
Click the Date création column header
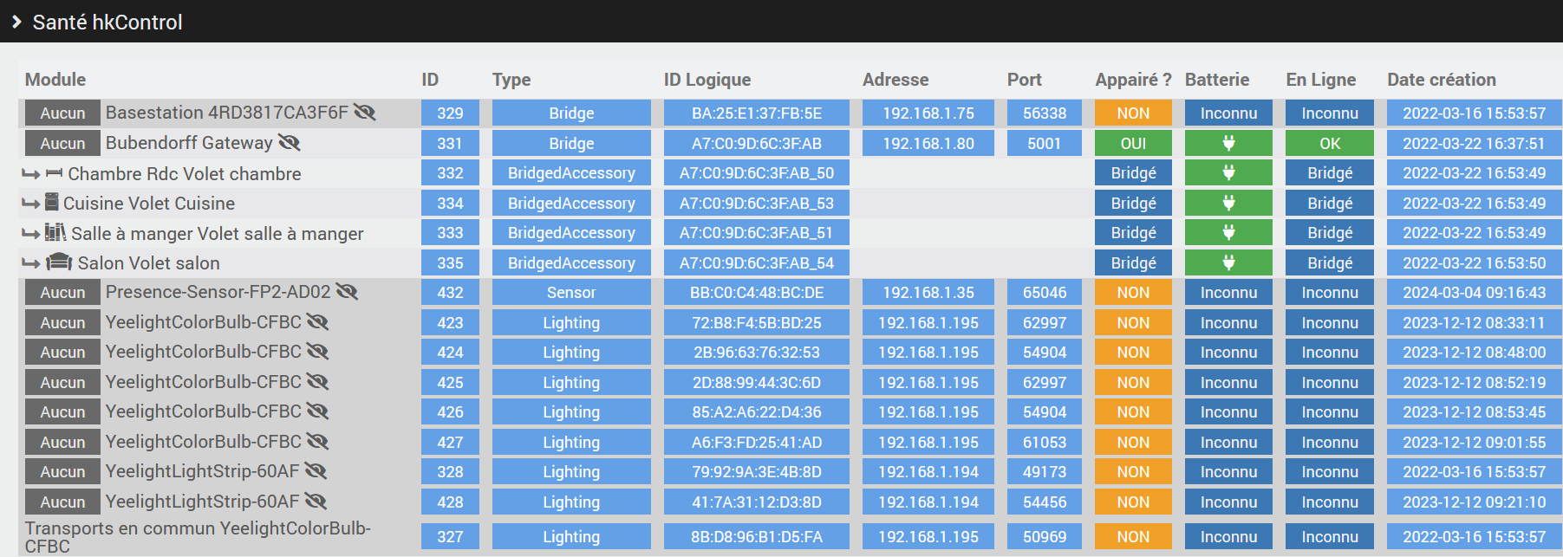1442,80
